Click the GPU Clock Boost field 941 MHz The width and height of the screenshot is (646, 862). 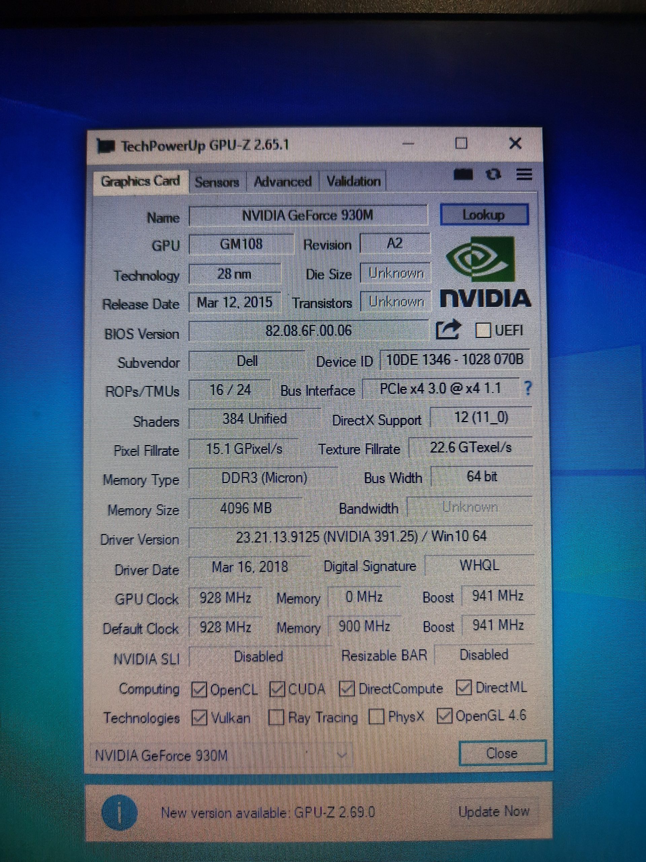pos(498,596)
